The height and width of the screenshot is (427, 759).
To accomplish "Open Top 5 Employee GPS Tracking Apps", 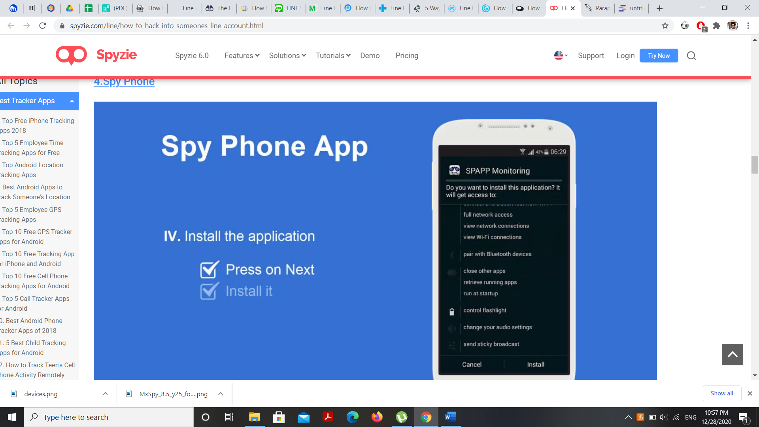I will coord(31,215).
